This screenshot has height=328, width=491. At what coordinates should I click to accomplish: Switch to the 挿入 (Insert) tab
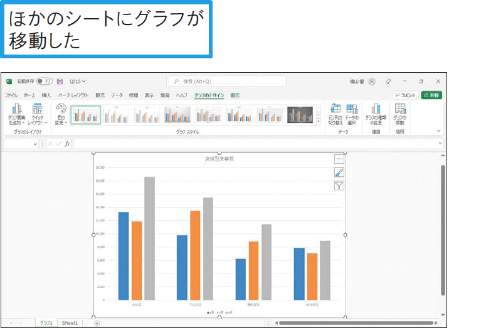tap(46, 95)
